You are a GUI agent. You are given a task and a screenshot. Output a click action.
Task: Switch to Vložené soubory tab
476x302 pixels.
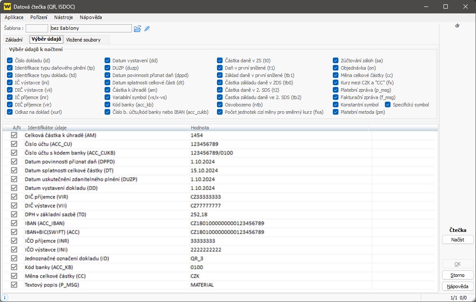pyautogui.click(x=83, y=40)
